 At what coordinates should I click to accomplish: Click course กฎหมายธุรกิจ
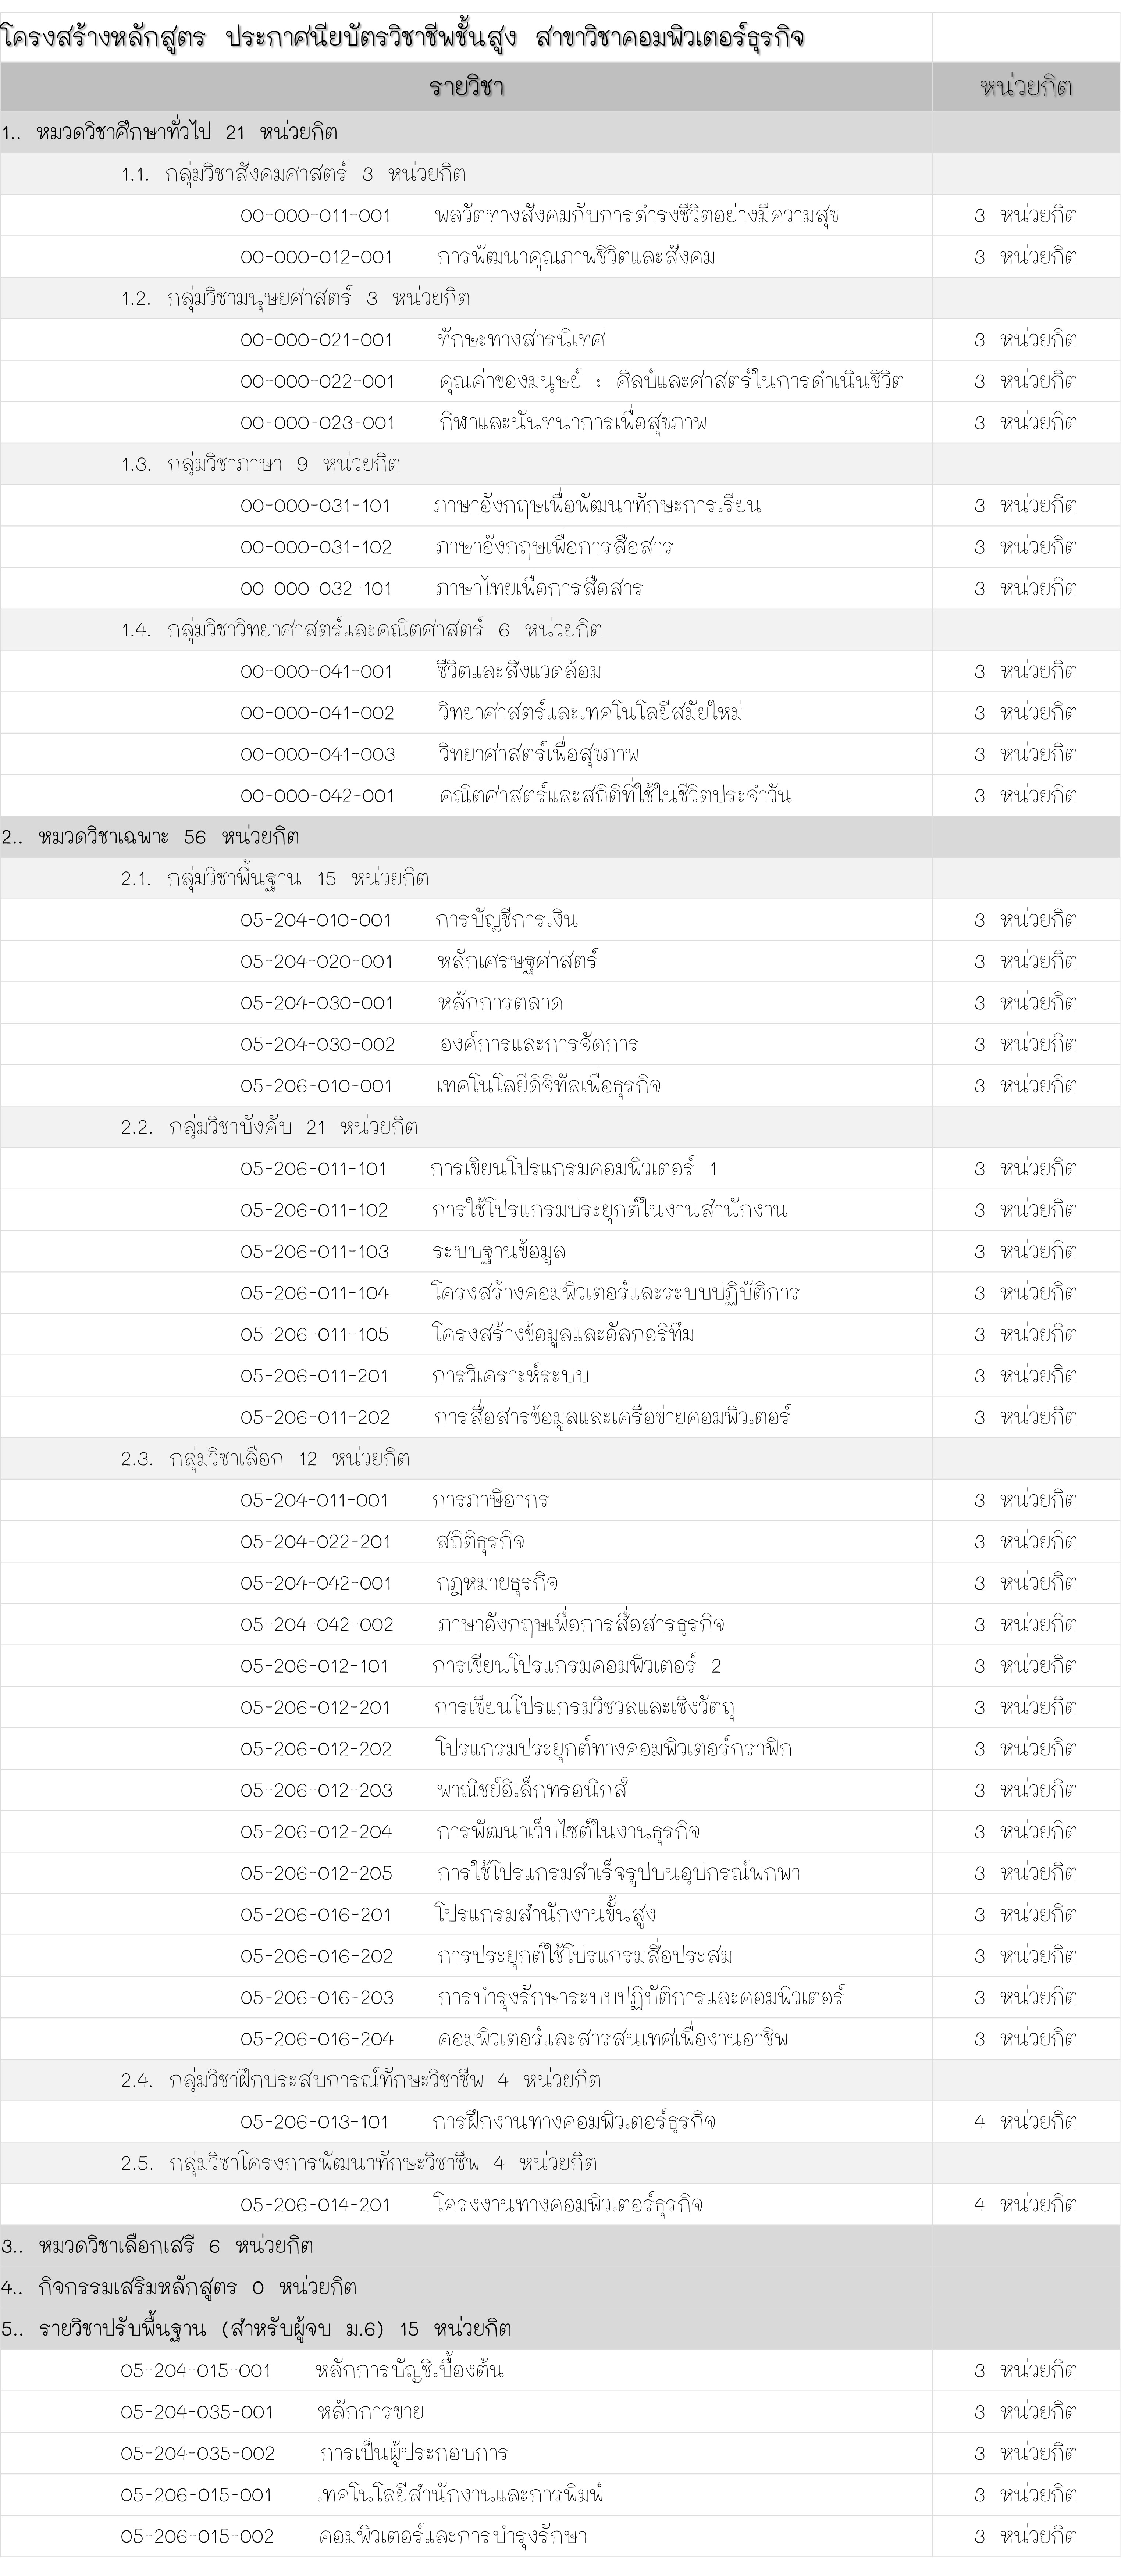(x=497, y=1583)
